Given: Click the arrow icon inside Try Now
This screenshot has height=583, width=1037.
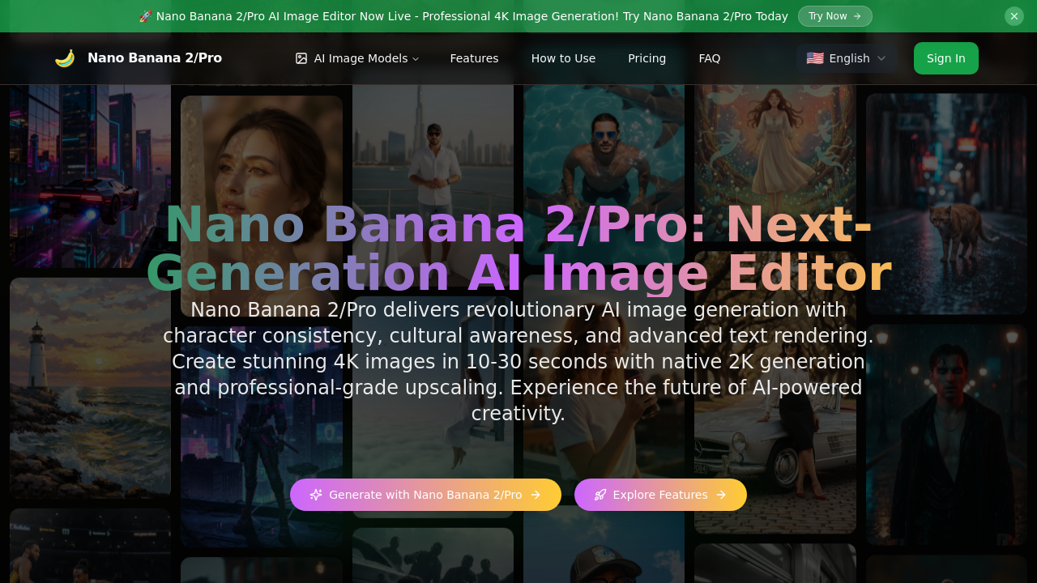Looking at the screenshot, I should pyautogui.click(x=858, y=16).
